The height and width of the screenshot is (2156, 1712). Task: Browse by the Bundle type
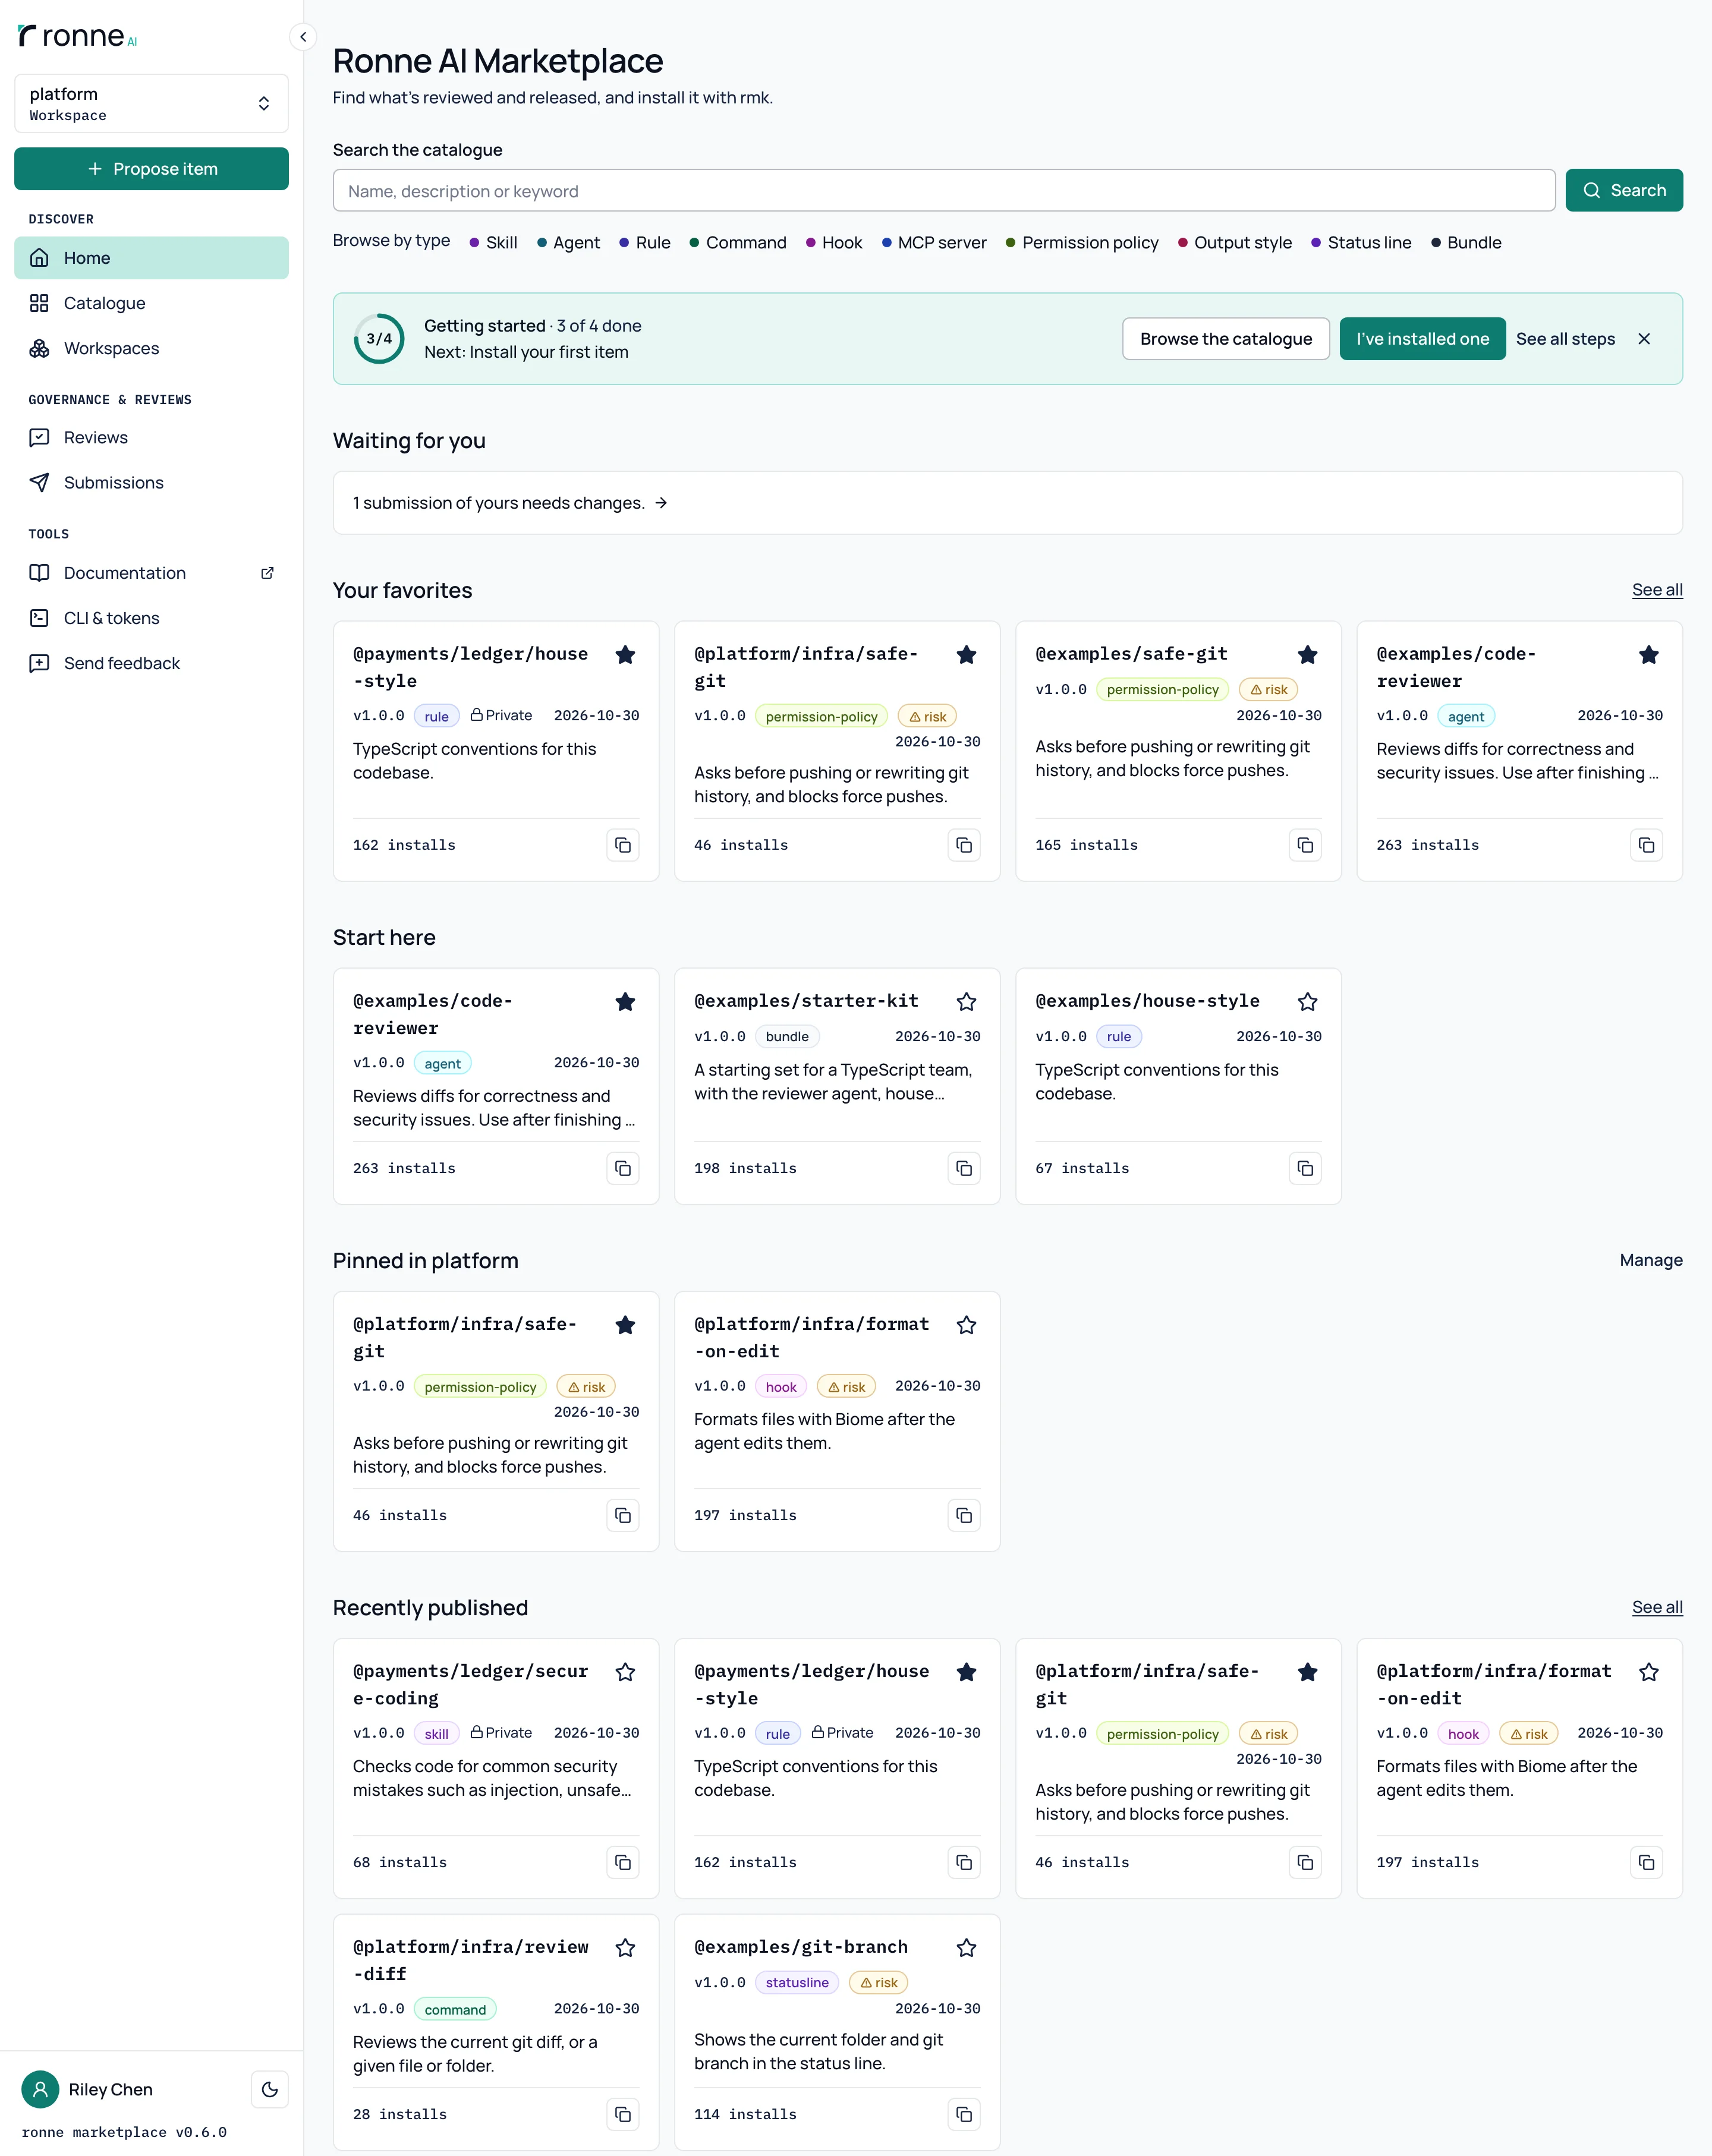[1466, 243]
